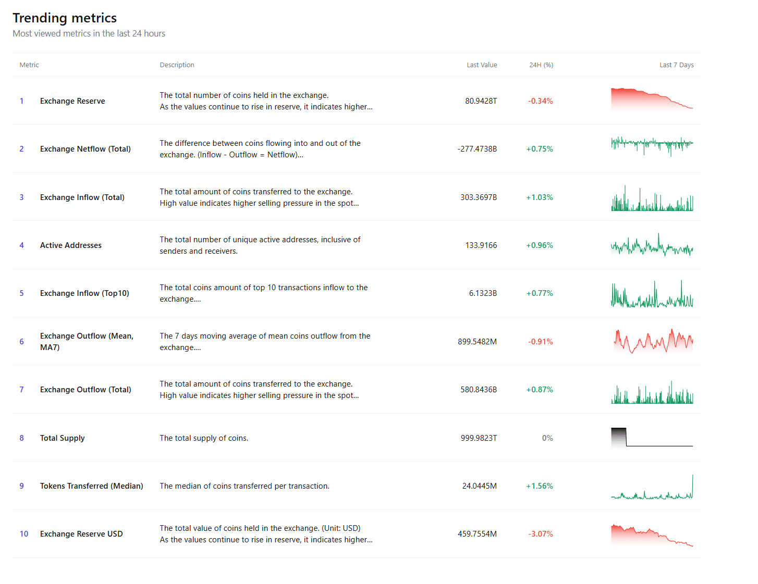This screenshot has height=584, width=758.
Task: Select Exchange Inflow (Total) row name
Action: coord(82,197)
